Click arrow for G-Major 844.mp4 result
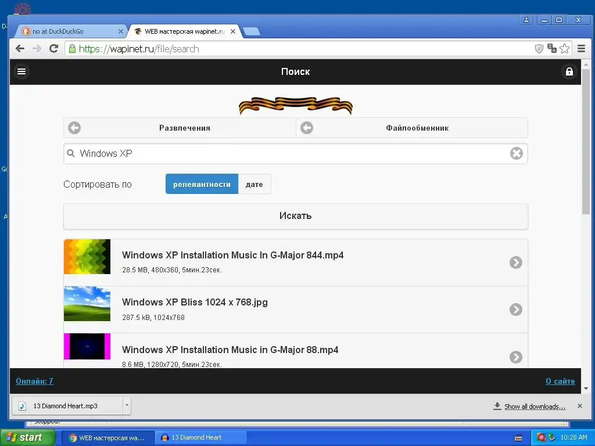 point(516,262)
